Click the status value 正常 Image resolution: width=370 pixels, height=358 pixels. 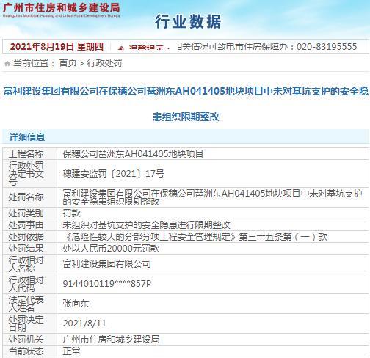coord(71,351)
